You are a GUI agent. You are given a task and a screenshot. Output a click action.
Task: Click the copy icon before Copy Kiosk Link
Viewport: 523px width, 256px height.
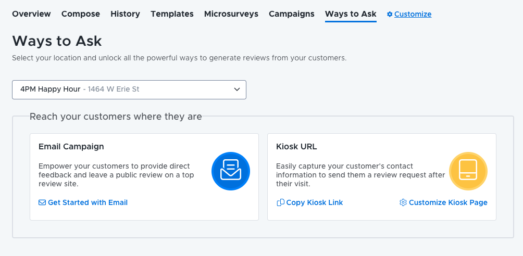coord(280,202)
